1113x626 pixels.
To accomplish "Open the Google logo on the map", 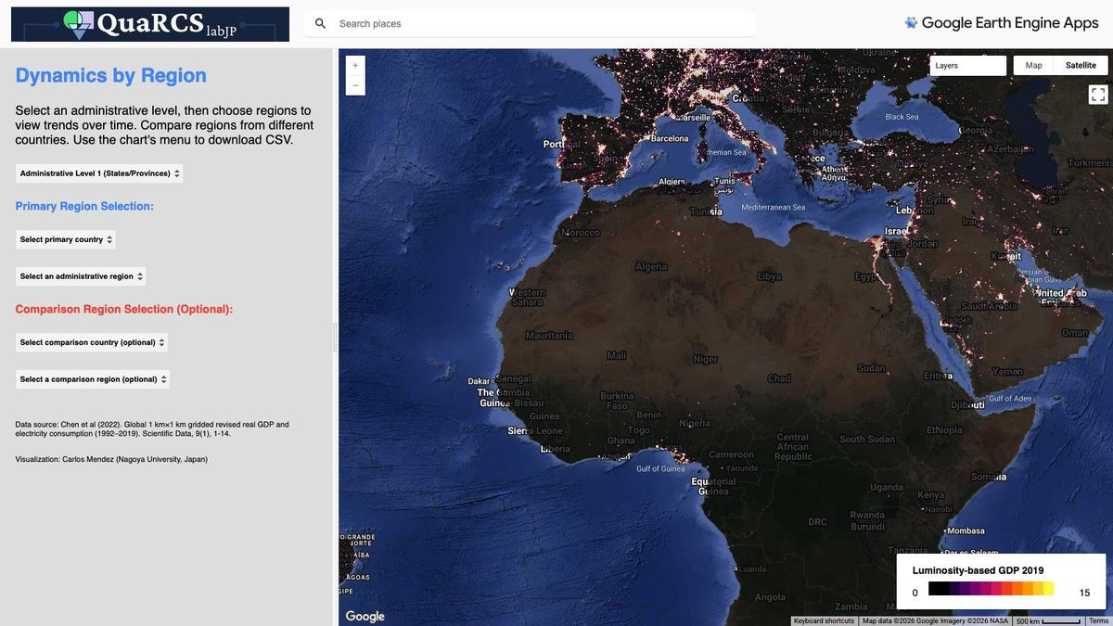I will (x=365, y=616).
